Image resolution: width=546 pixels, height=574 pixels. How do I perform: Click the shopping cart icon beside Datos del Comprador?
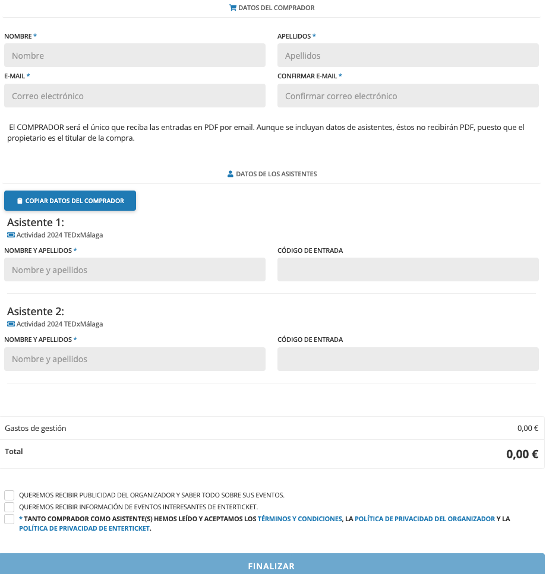click(232, 8)
